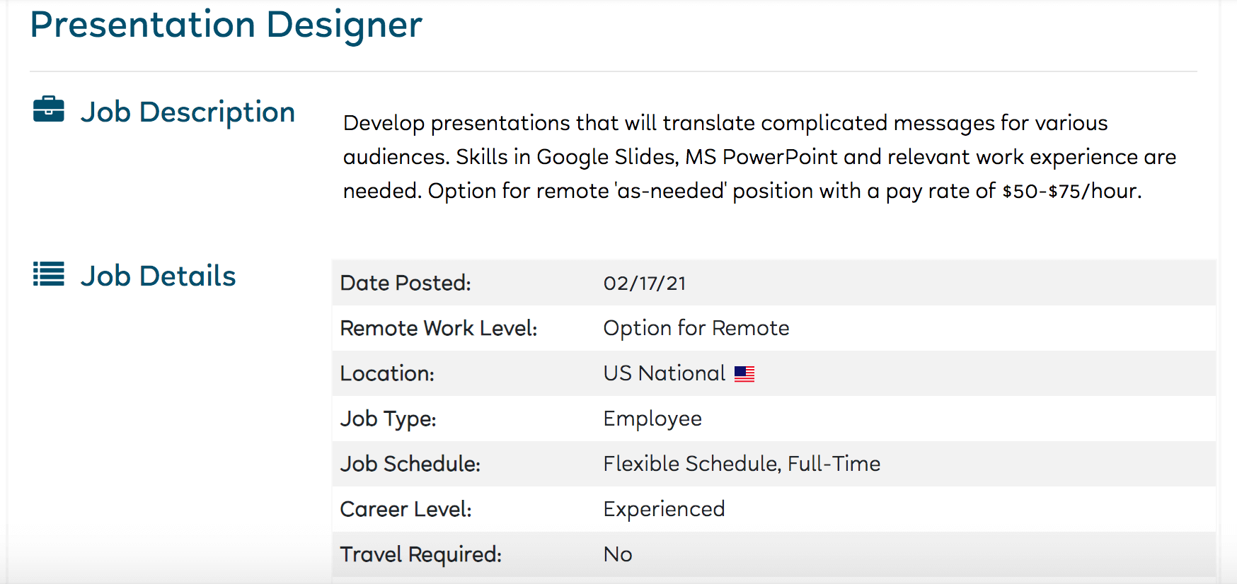Click the Presentation Designer title
Viewport: 1237px width, 584px height.
click(x=226, y=25)
